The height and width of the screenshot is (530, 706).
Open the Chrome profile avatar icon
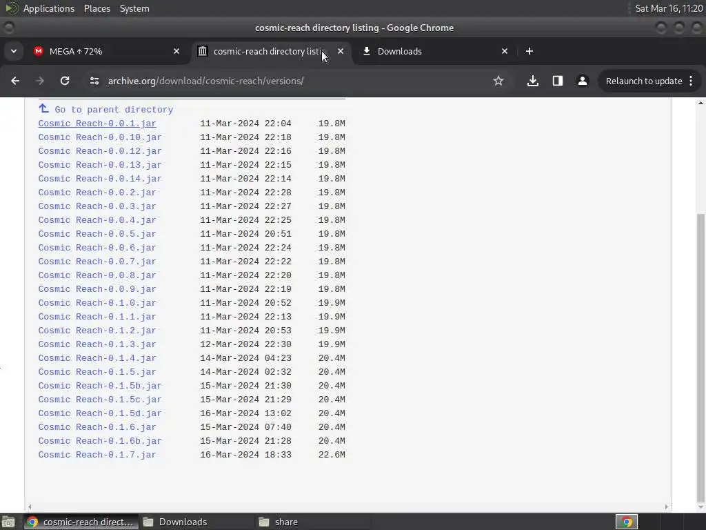[x=582, y=81]
